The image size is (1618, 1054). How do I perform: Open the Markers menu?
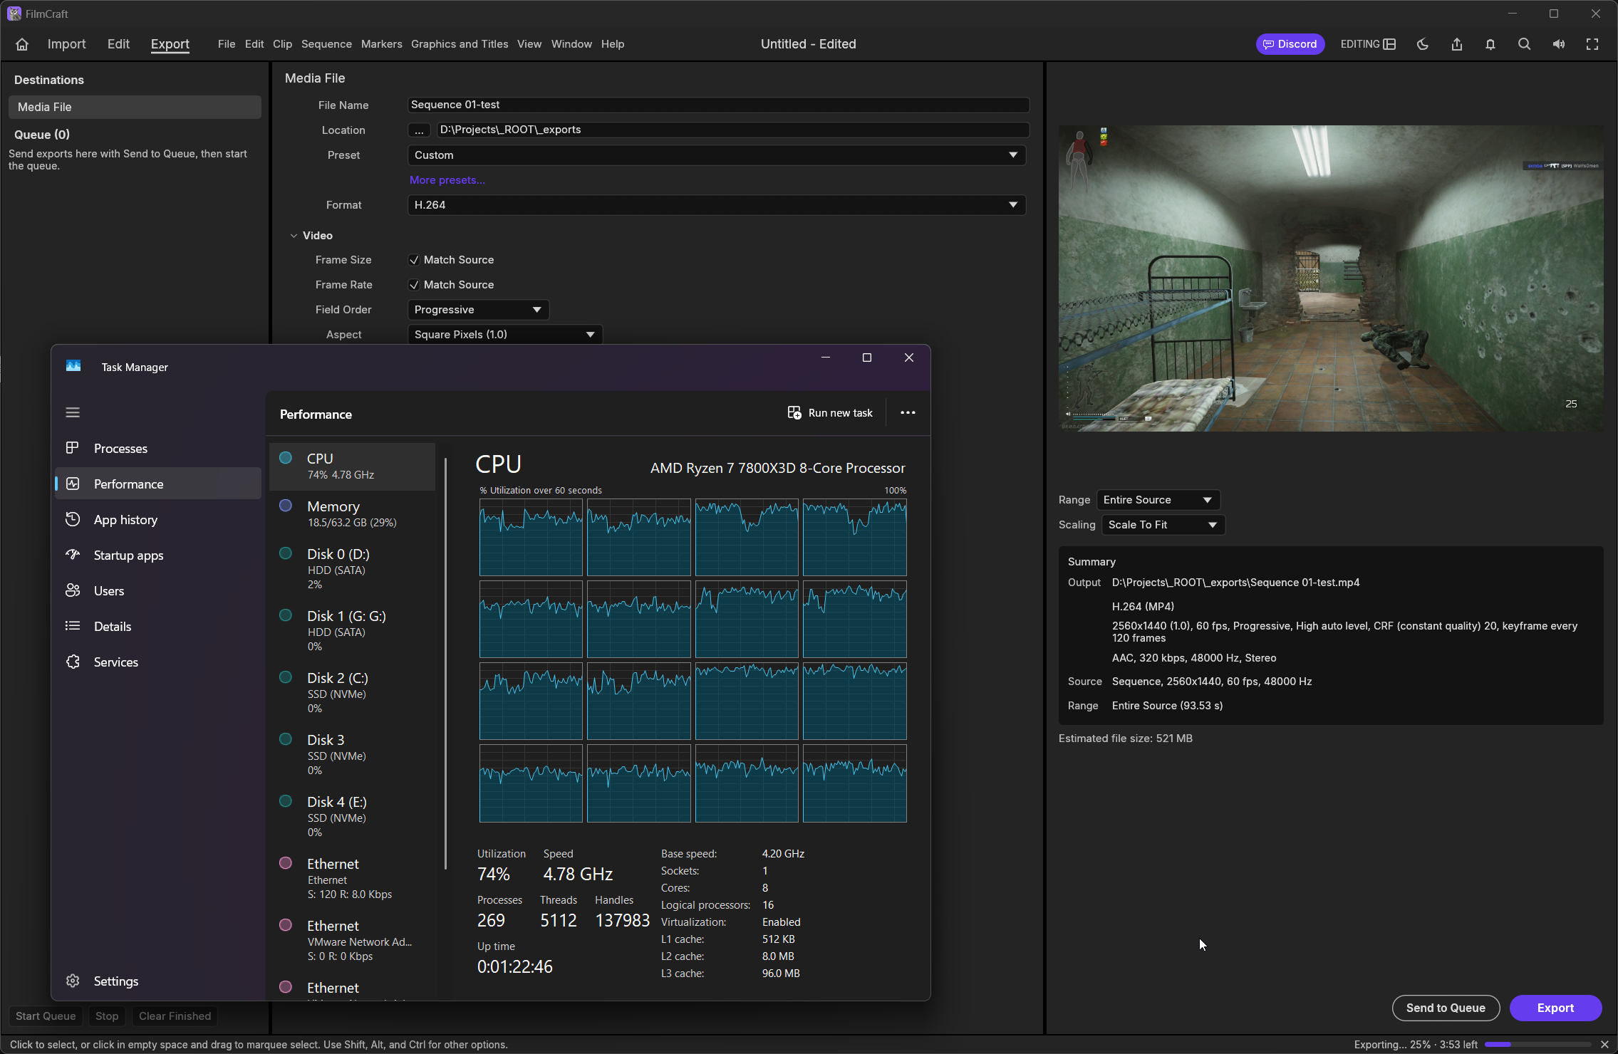(x=381, y=44)
